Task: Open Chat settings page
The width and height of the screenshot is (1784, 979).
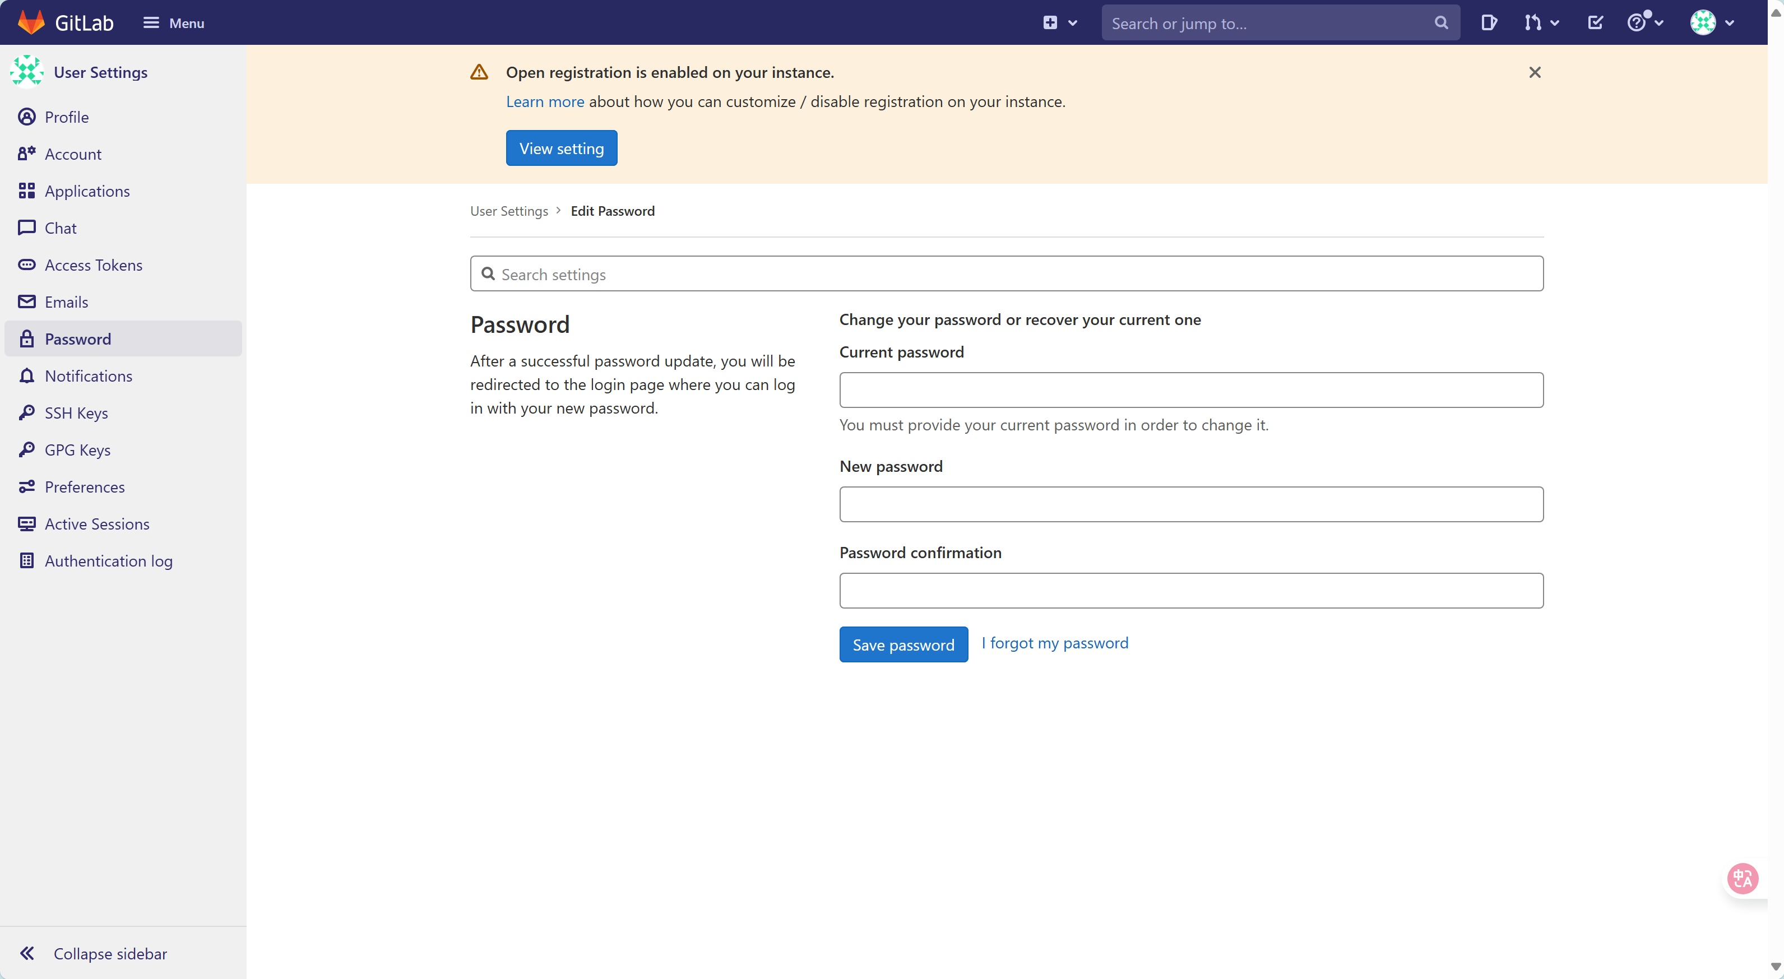Action: 123,228
